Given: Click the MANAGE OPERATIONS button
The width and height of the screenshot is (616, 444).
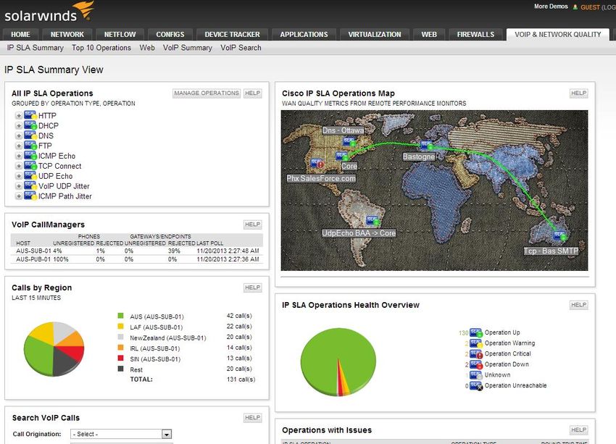Looking at the screenshot, I should click(207, 93).
